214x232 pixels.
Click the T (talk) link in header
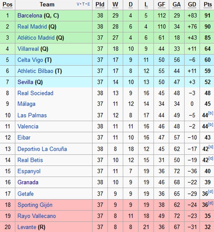click(x=83, y=5)
